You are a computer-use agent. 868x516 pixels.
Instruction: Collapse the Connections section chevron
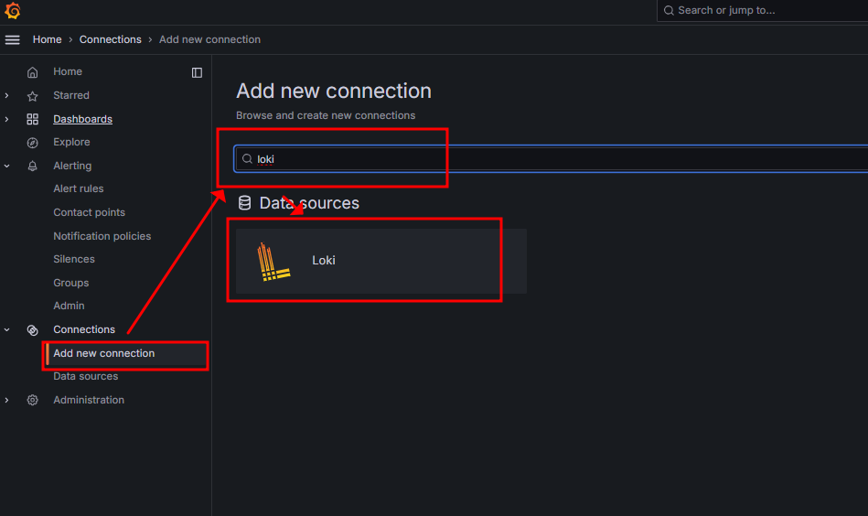6,330
